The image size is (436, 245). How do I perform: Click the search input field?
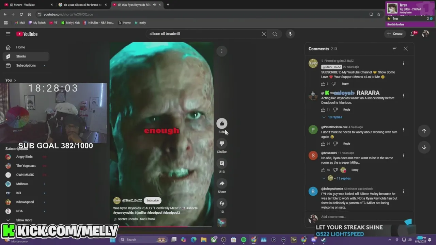coord(204,34)
